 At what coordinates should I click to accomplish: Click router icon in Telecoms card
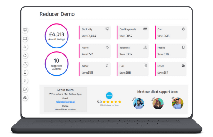(x=145, y=47)
